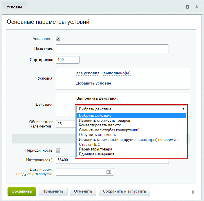204x201 pixels.
Task: Select Изменить стоимость товаров option
Action: (104, 120)
